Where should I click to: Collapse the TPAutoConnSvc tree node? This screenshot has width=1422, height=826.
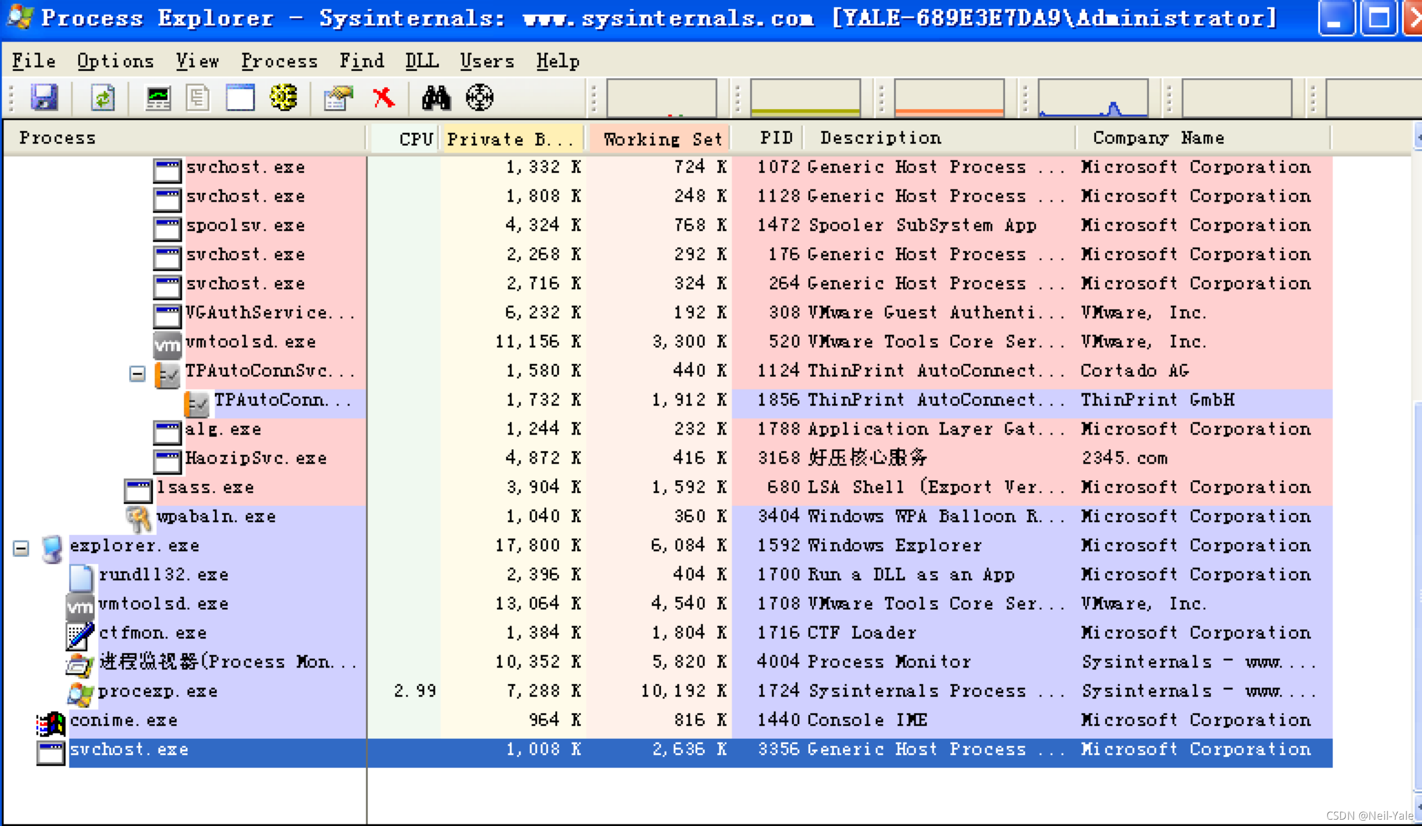137,374
